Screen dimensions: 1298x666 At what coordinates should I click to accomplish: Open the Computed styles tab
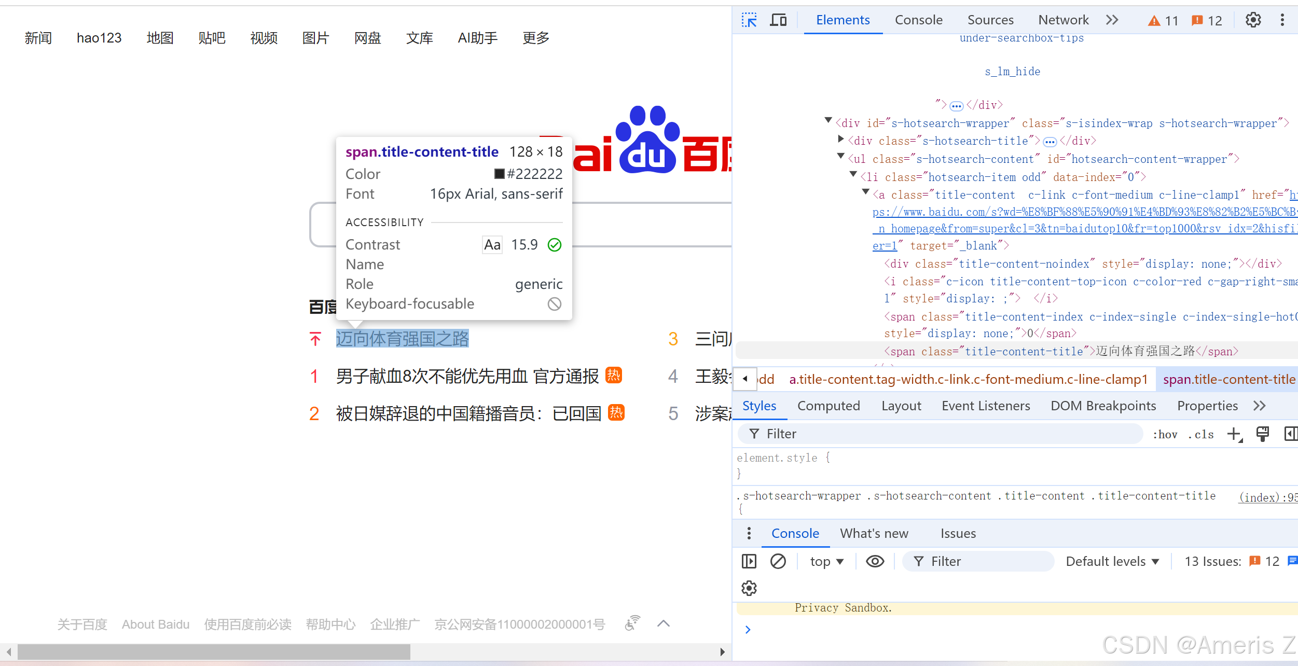(828, 406)
